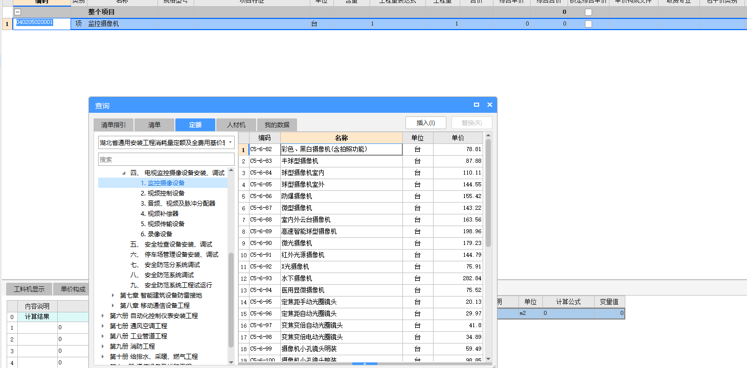Click scroll-up arrow of the quota tree

pyautogui.click(x=231, y=170)
